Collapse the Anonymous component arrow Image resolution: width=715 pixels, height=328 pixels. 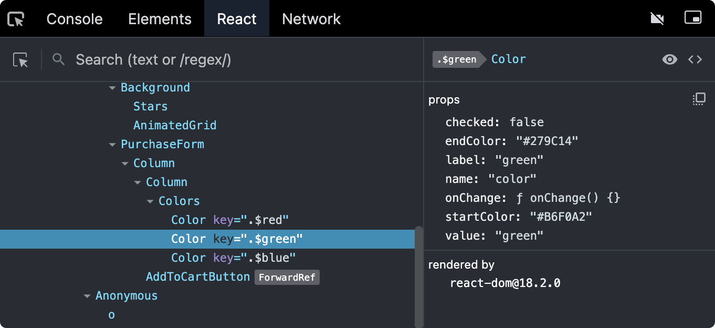87,296
